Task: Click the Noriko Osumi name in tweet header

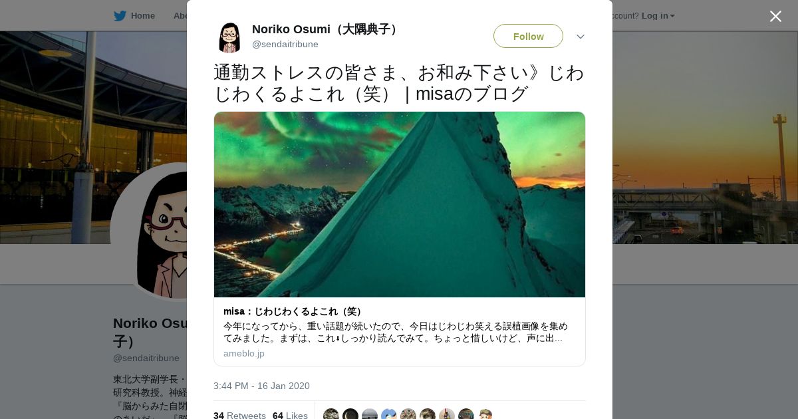Action: 325,29
